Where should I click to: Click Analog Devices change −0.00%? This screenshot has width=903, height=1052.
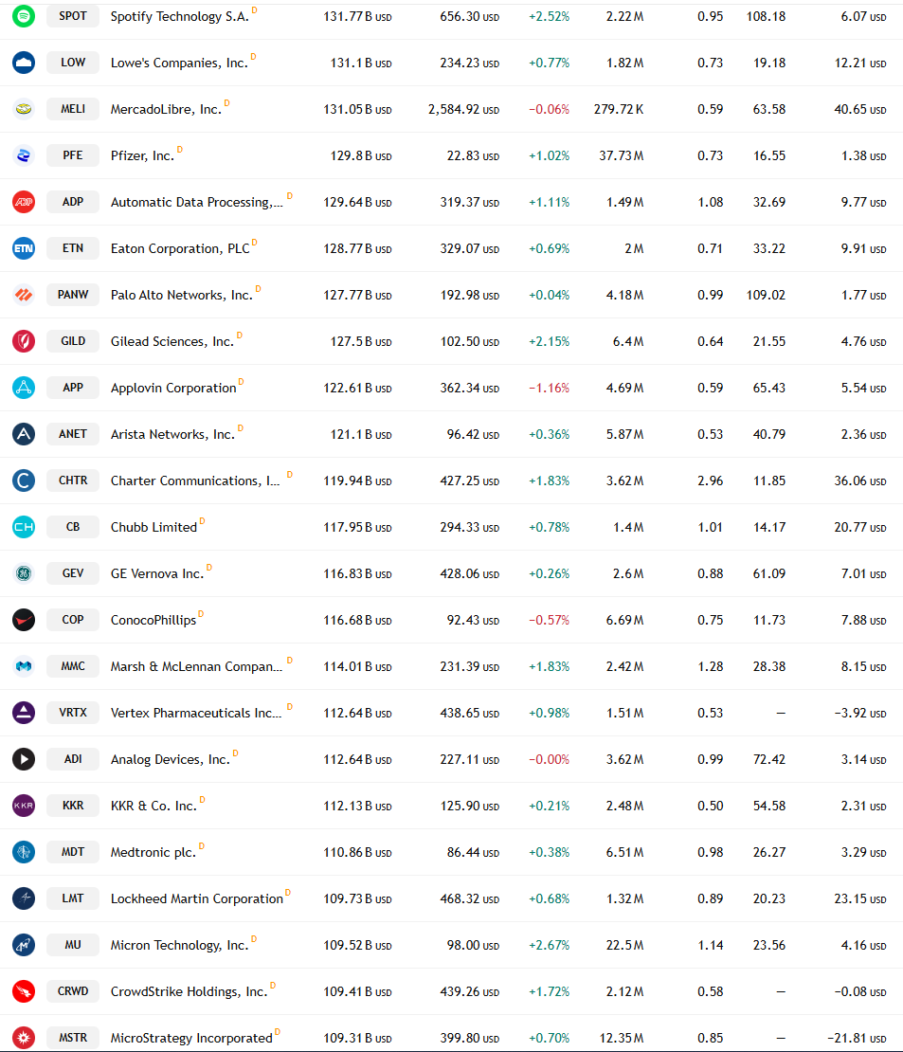pos(549,759)
